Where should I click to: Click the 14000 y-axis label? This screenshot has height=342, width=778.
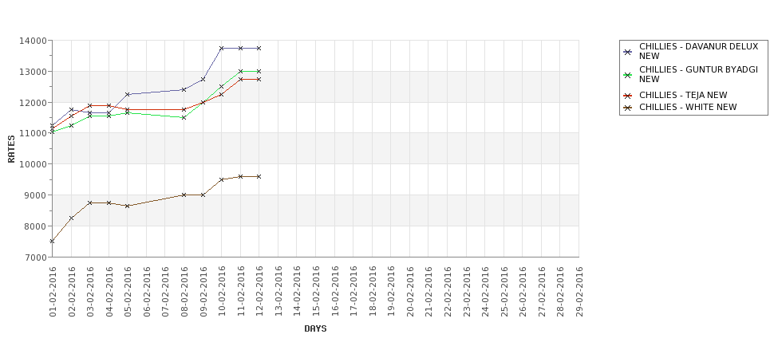[35, 41]
